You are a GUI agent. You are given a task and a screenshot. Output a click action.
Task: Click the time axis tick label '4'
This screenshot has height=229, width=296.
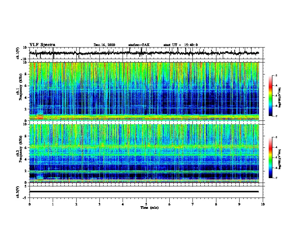coord(123,204)
